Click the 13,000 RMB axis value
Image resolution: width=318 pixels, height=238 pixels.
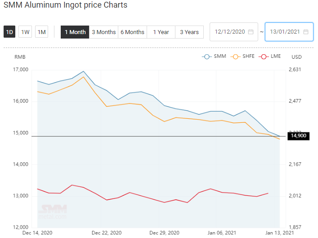(x=21, y=196)
